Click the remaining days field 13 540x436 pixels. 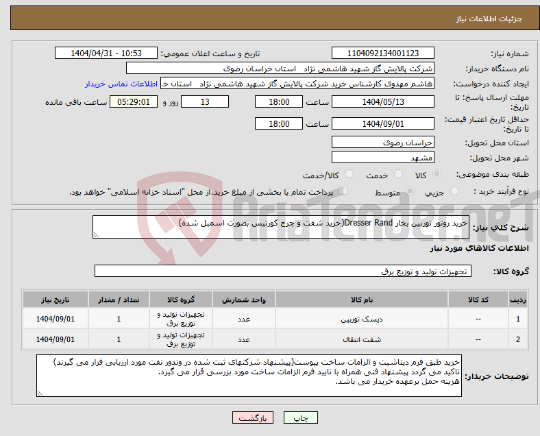click(x=205, y=101)
